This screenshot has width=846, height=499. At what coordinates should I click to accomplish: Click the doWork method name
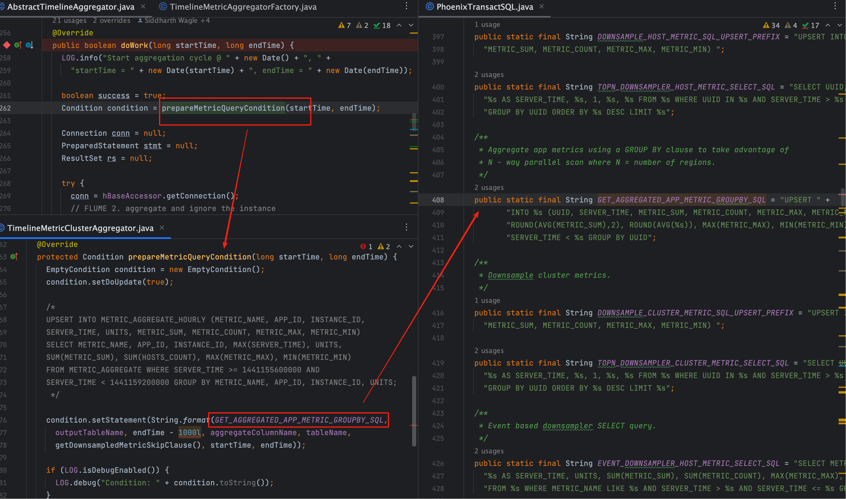click(135, 45)
